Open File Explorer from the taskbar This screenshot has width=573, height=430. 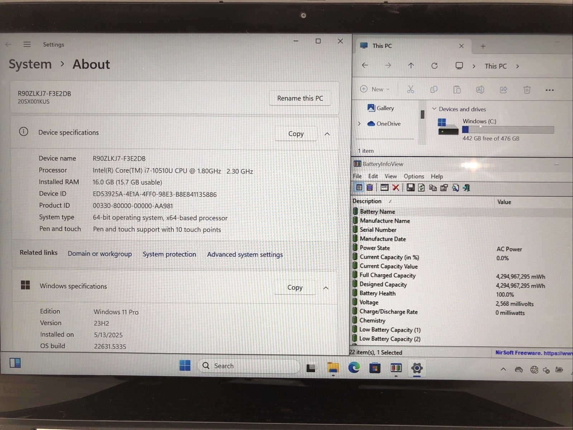point(333,368)
